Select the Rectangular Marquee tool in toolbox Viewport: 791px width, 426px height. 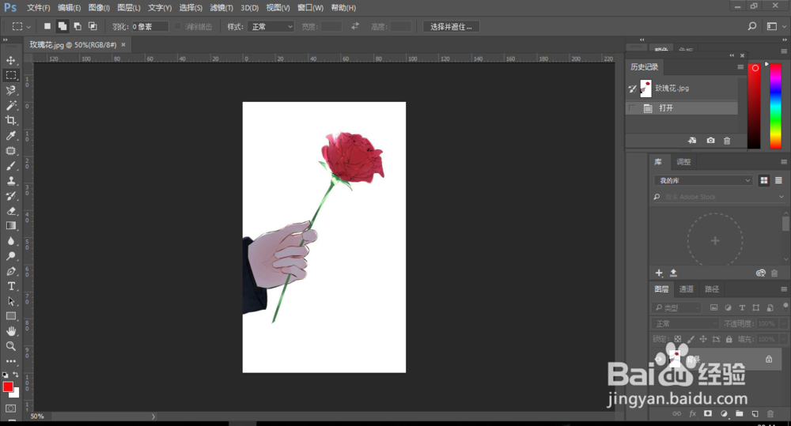(x=10, y=75)
